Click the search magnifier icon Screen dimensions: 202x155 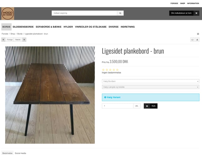(120, 13)
